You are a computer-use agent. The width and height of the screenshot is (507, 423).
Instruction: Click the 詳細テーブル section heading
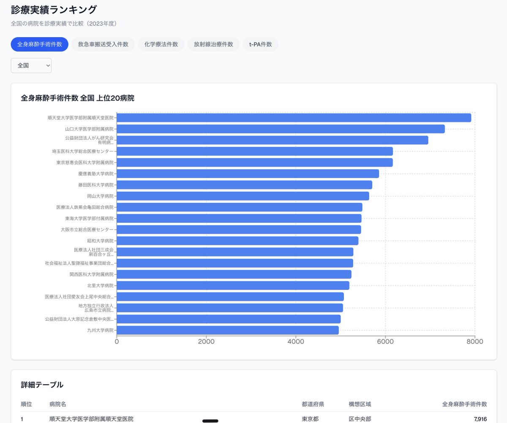point(42,385)
